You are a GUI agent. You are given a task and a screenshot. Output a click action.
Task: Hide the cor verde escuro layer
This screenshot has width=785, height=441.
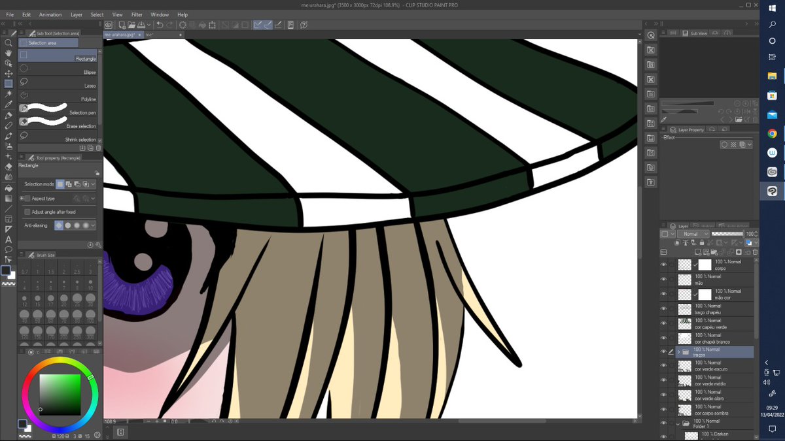663,367
